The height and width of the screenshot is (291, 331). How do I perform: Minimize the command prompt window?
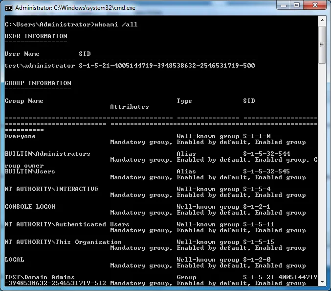click(284, 6)
